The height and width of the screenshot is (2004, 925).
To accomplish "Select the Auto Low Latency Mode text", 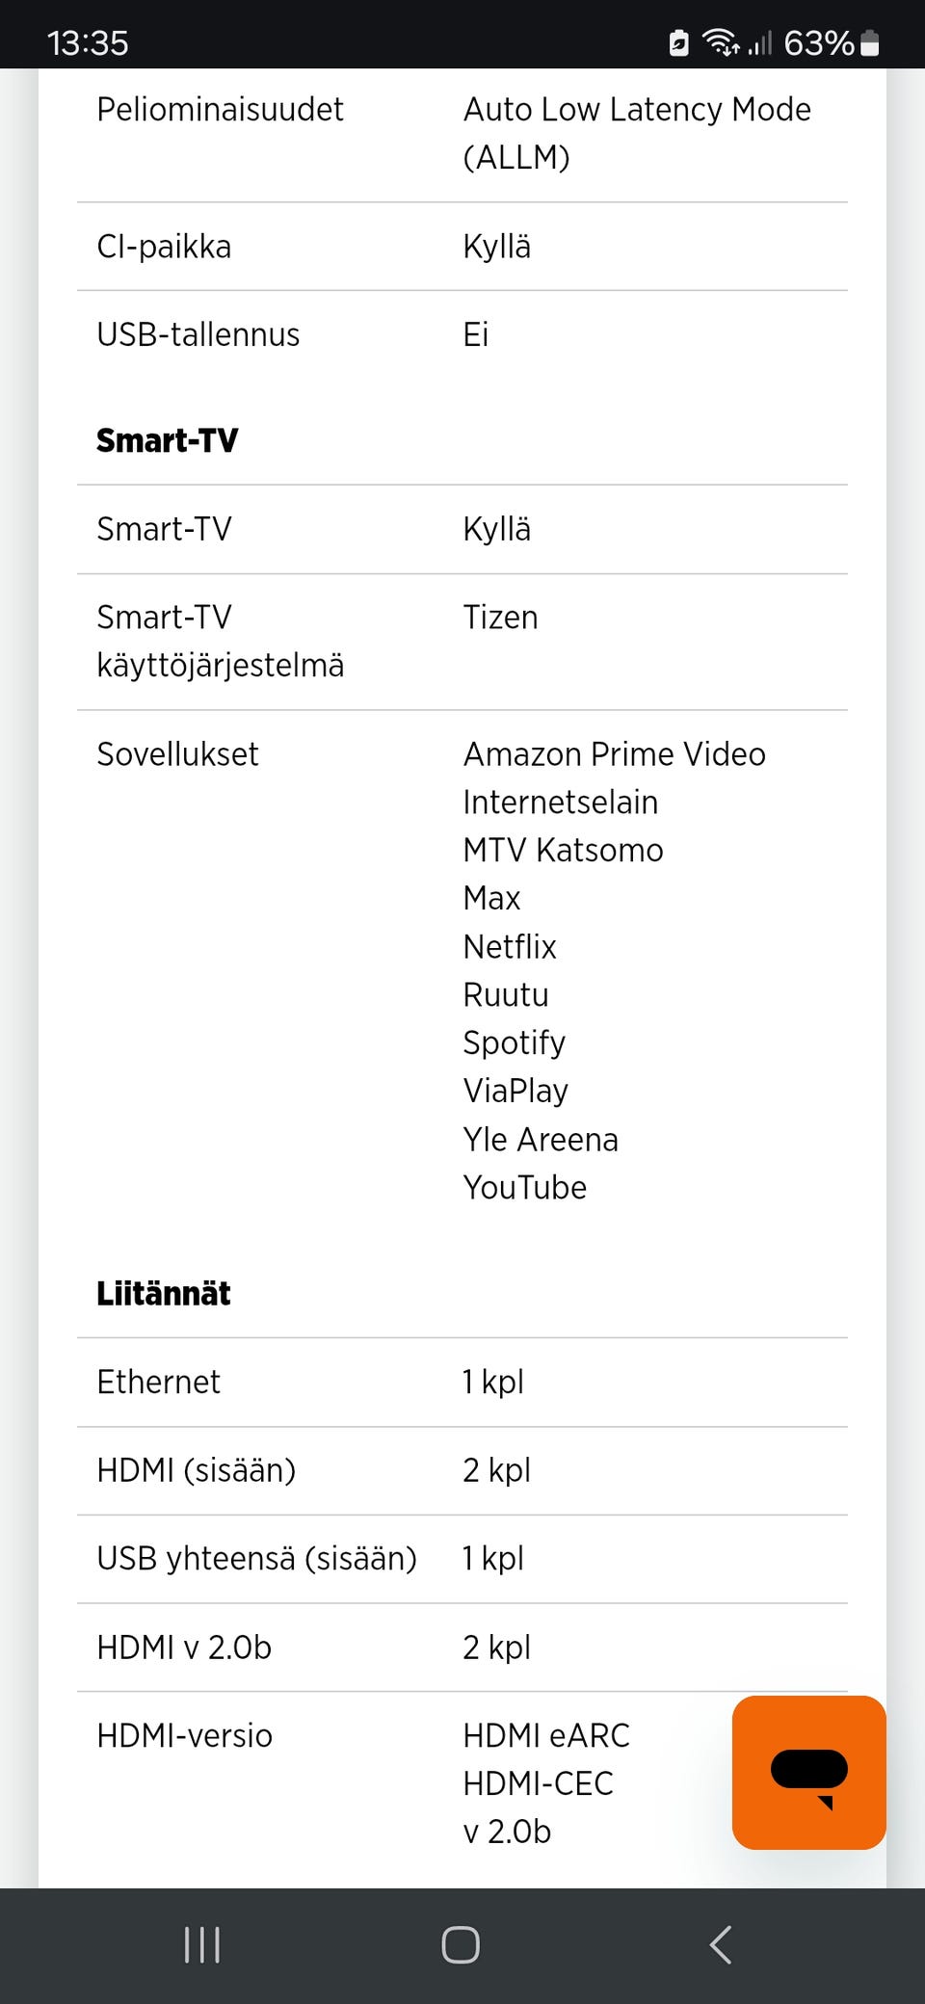I will pyautogui.click(x=637, y=110).
